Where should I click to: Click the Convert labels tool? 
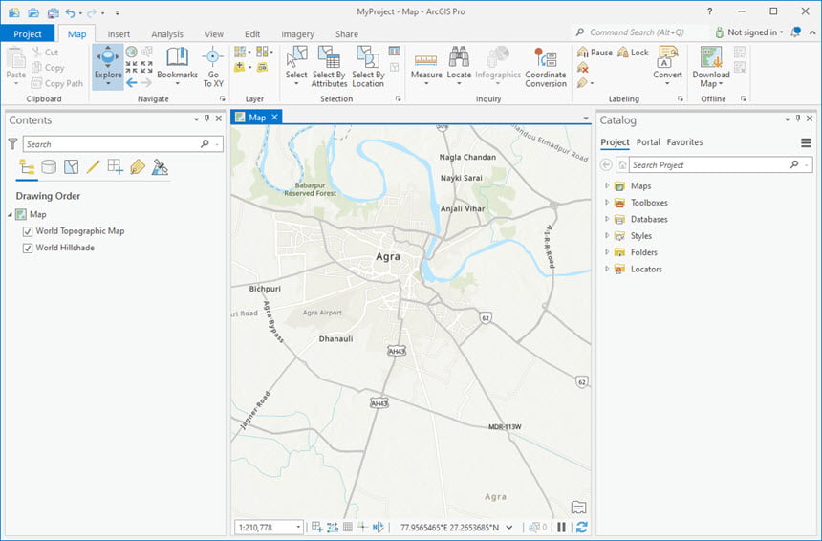[x=667, y=66]
